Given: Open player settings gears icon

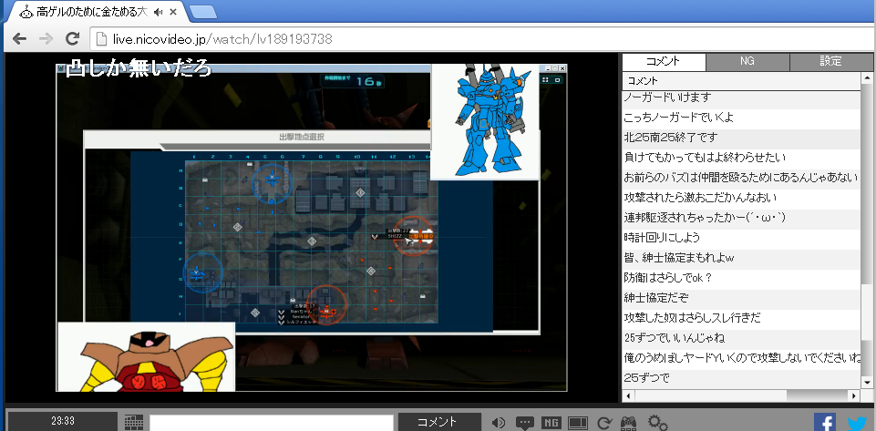Looking at the screenshot, I should 657,423.
